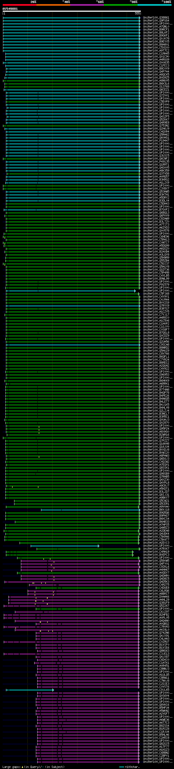This screenshot has width=174, height=769.
Task: Open the UniRef100_C2BPY1 hit
Action: pos(156,756)
